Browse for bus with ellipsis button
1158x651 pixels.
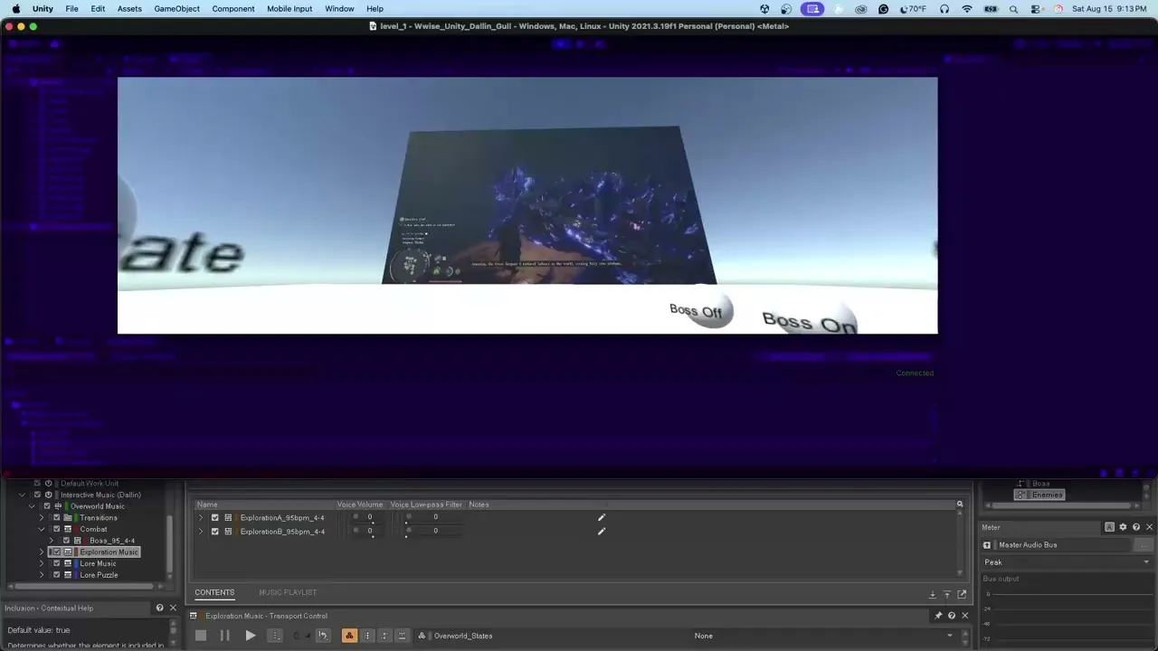click(x=1144, y=545)
